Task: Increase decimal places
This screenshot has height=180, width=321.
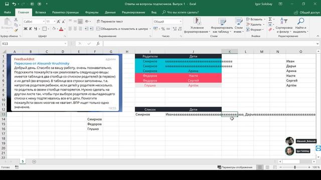Action: click(175, 29)
